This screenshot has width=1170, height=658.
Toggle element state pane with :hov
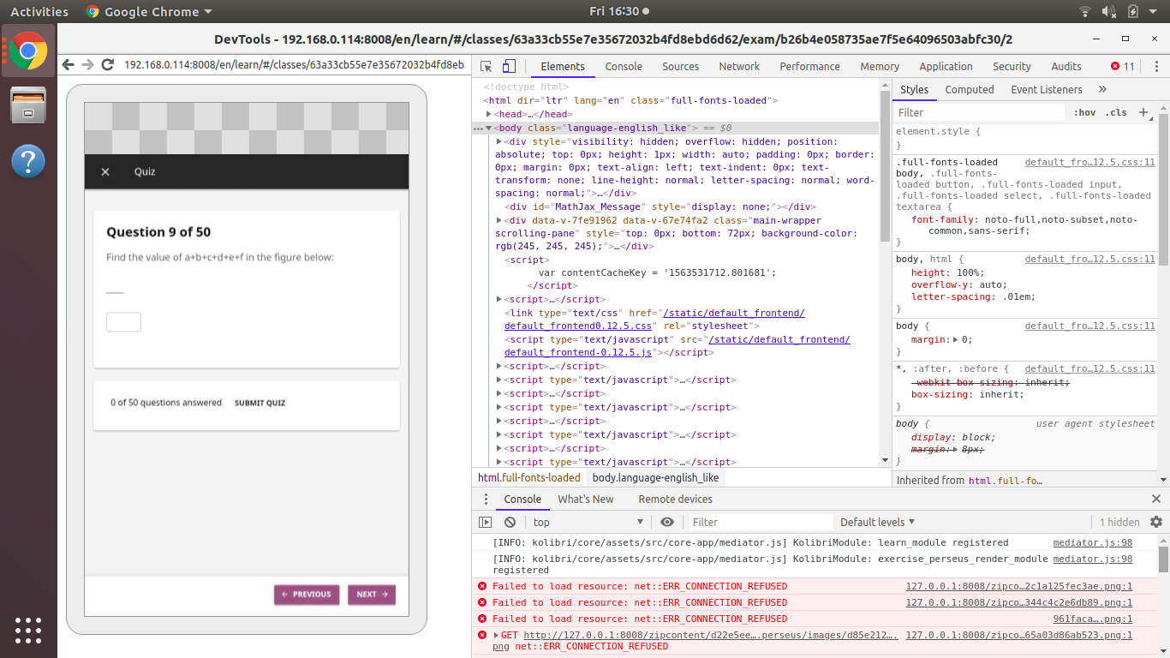pyautogui.click(x=1084, y=112)
